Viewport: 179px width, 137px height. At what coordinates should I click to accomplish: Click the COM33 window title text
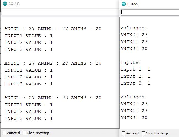pos(14,4)
